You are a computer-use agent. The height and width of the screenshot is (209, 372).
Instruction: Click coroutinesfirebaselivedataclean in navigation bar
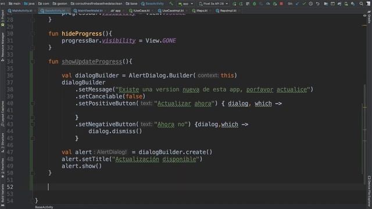pyautogui.click(x=96, y=3)
